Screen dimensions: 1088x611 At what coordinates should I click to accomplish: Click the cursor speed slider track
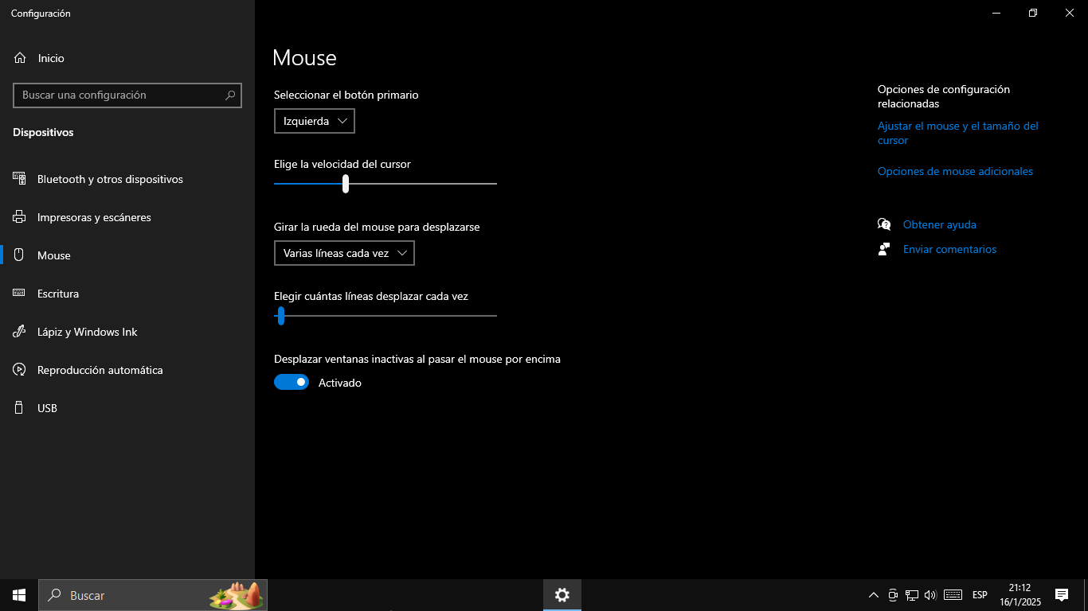(x=422, y=184)
